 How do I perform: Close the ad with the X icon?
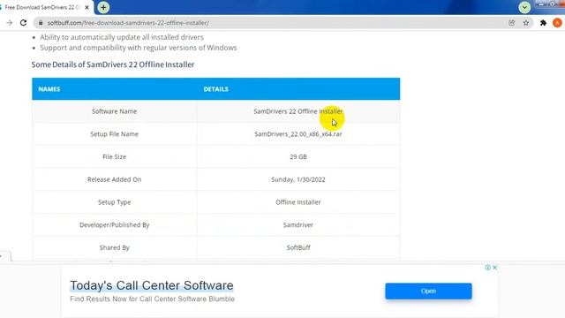tap(494, 268)
